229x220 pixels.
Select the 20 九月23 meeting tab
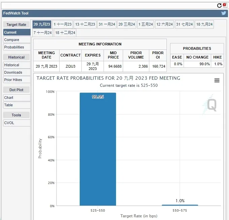pos(42,24)
